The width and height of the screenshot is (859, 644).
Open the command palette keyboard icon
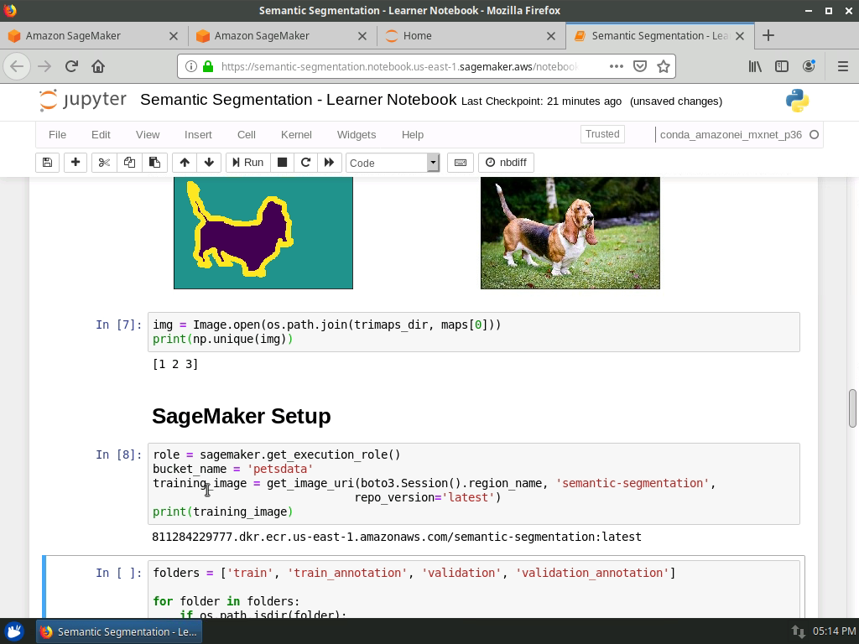click(x=461, y=163)
